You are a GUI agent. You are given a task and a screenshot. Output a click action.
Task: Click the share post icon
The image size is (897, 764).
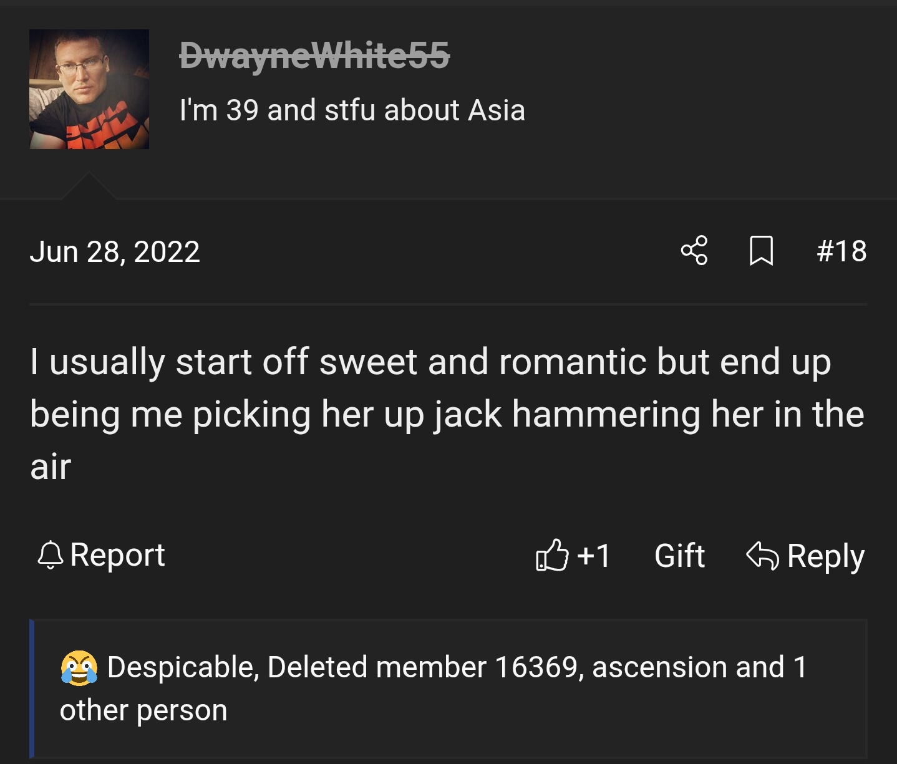pos(694,251)
